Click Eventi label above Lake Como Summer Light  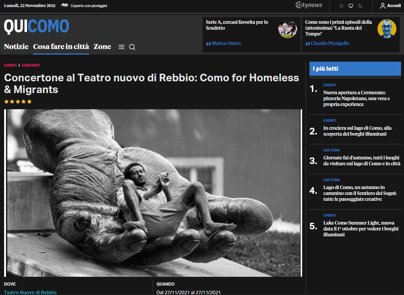pos(329,215)
